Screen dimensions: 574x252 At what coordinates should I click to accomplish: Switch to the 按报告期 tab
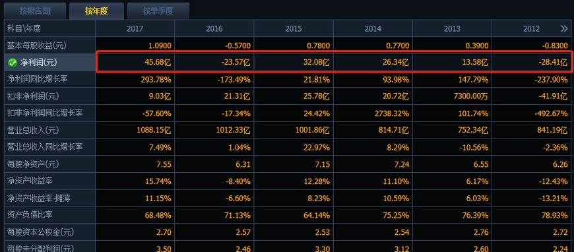tap(35, 11)
